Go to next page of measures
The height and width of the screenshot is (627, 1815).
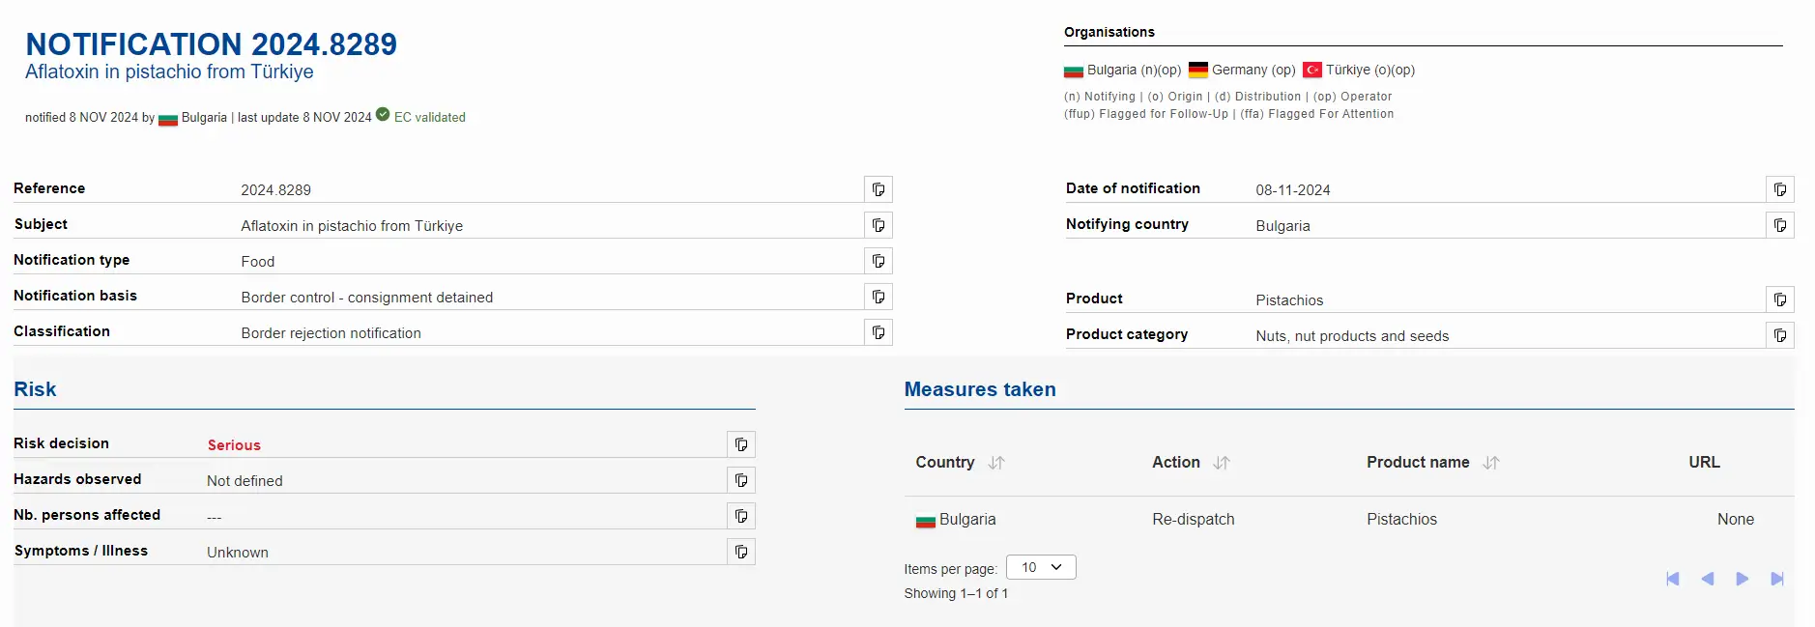(x=1742, y=579)
